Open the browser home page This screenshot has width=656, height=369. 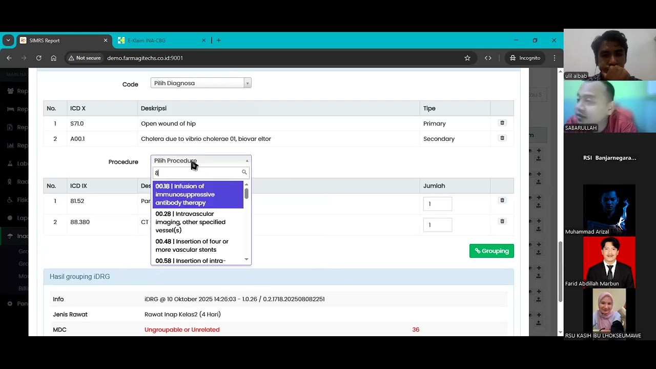tap(53, 58)
